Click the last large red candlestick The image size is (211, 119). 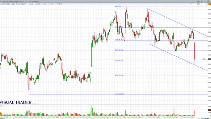194,51
